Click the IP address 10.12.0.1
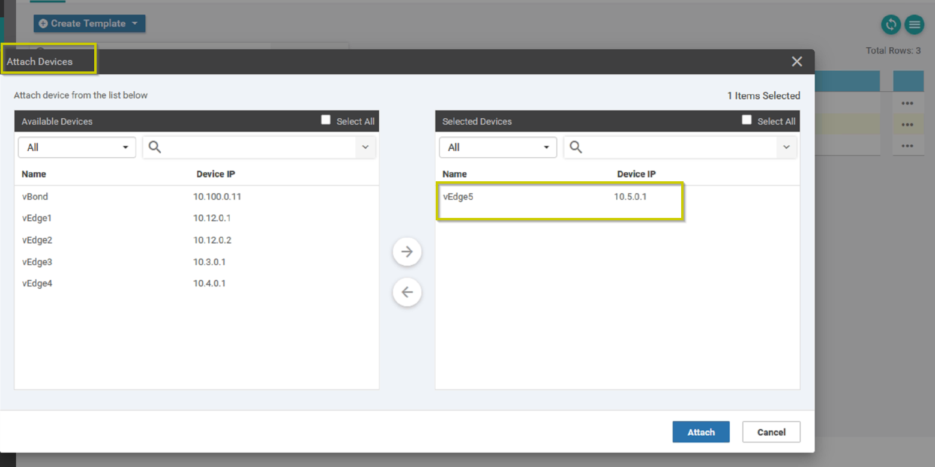Image resolution: width=935 pixels, height=467 pixels. [x=212, y=218]
